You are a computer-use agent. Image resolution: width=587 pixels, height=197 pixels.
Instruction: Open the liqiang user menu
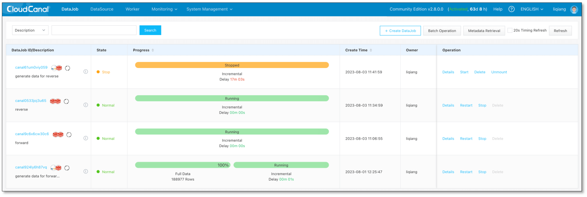(x=559, y=9)
